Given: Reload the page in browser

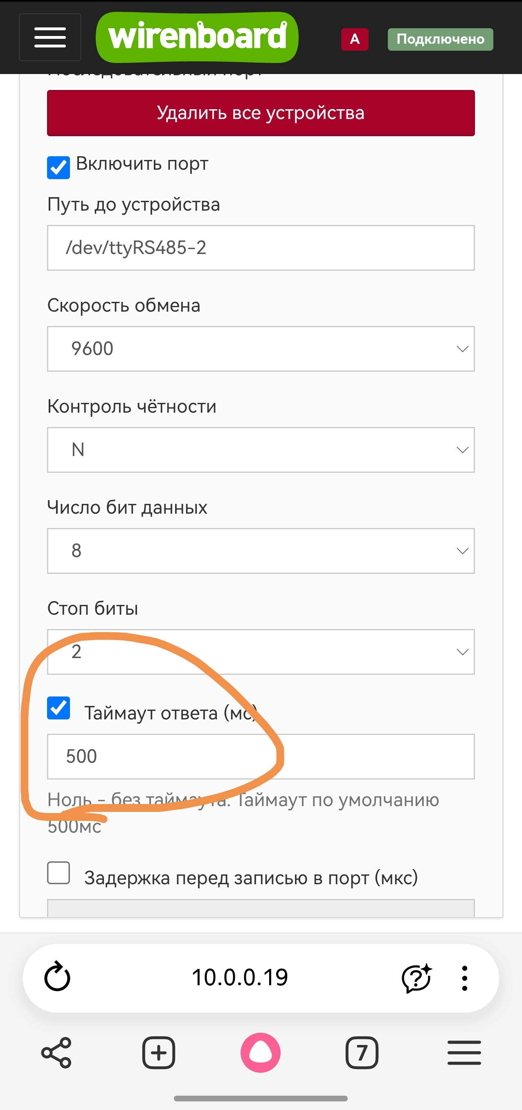Looking at the screenshot, I should [57, 977].
